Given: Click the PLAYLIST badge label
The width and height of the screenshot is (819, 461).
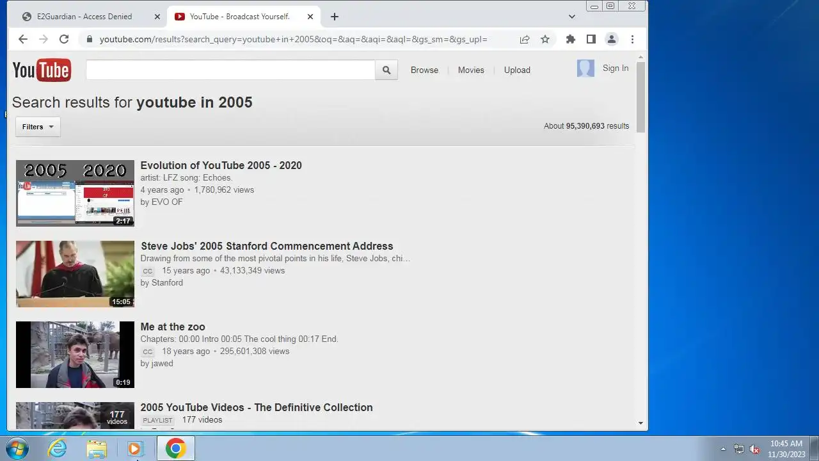Looking at the screenshot, I should point(157,421).
